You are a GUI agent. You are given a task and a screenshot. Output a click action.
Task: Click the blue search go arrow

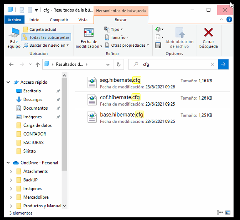pyautogui.click(x=223, y=64)
